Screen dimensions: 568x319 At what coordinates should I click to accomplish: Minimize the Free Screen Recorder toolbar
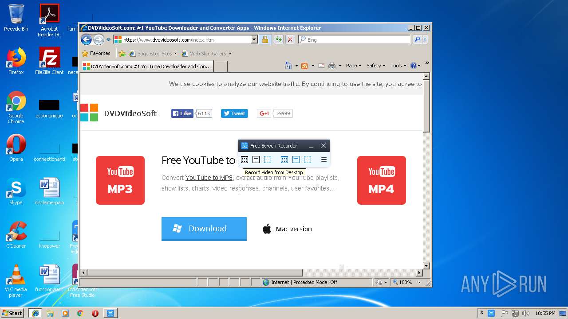point(311,146)
